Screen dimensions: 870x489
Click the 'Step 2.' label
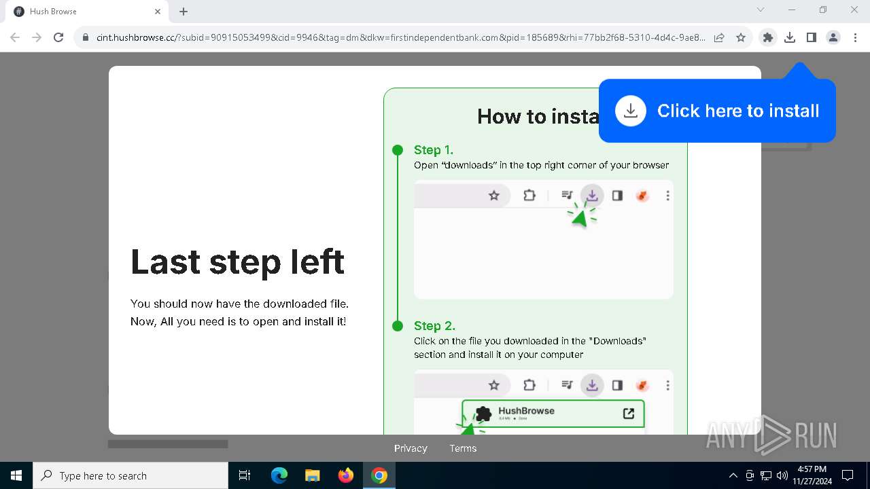[x=435, y=326]
